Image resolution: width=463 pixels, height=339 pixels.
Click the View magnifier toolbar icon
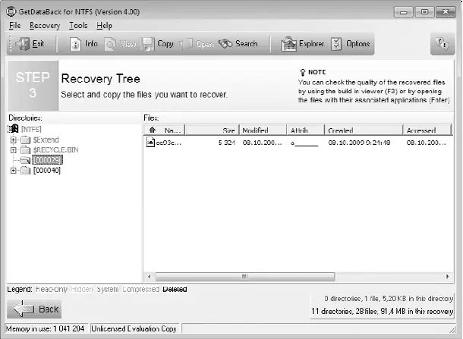pos(110,44)
